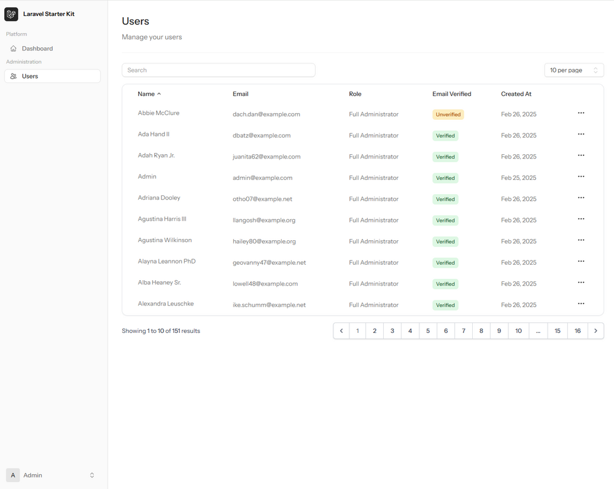Viewport: 614px width, 489px height.
Task: Open actions menu for Abbie McClure
Action: coord(581,113)
